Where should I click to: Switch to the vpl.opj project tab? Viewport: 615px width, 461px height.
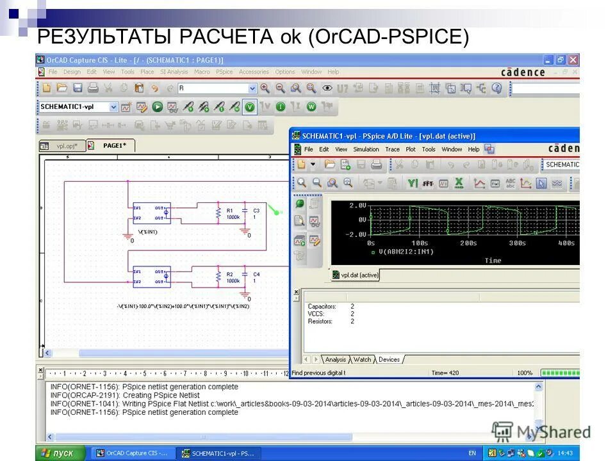(62, 146)
